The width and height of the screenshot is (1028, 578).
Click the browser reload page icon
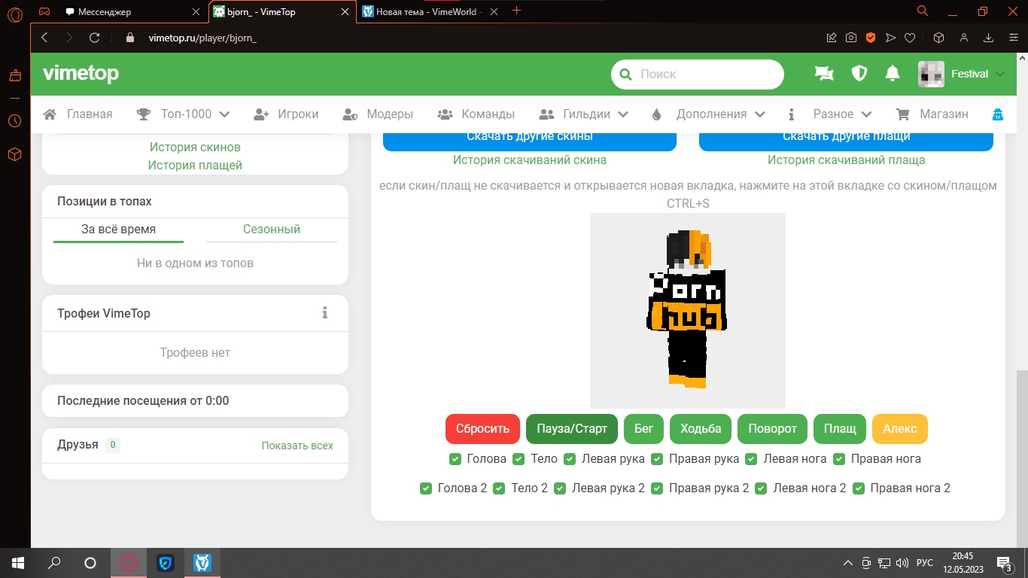(x=95, y=38)
